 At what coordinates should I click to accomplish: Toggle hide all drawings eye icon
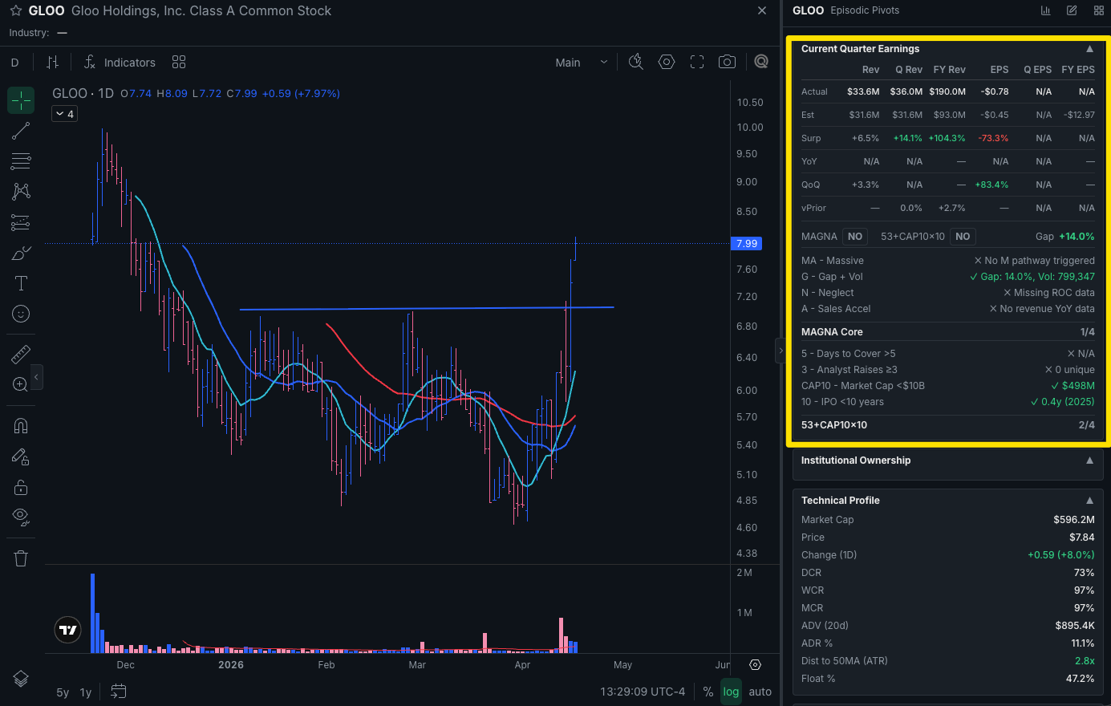[21, 517]
